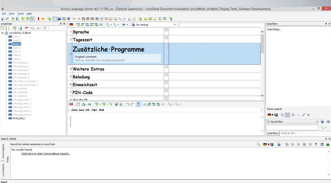Image resolution: width=331 pixels, height=183 pixels.
Task: Click the red bookmark icon in main toolbar
Action: [38, 19]
